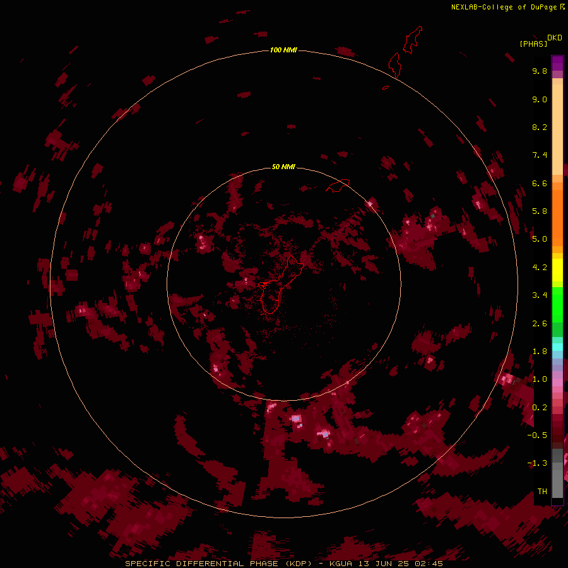Click the small island outline on the 50 NMI ring

338,185
